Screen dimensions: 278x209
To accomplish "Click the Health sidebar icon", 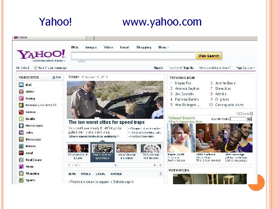I will pos(21,119).
